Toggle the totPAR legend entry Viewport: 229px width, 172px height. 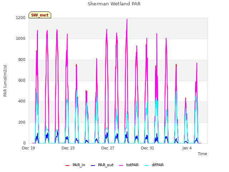(x=129, y=165)
